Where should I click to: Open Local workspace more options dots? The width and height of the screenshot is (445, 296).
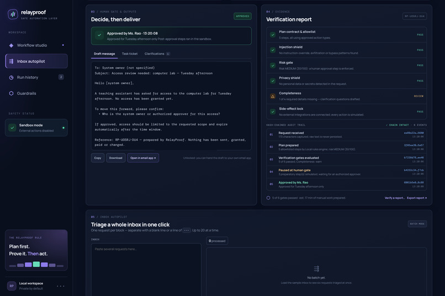tap(60, 286)
